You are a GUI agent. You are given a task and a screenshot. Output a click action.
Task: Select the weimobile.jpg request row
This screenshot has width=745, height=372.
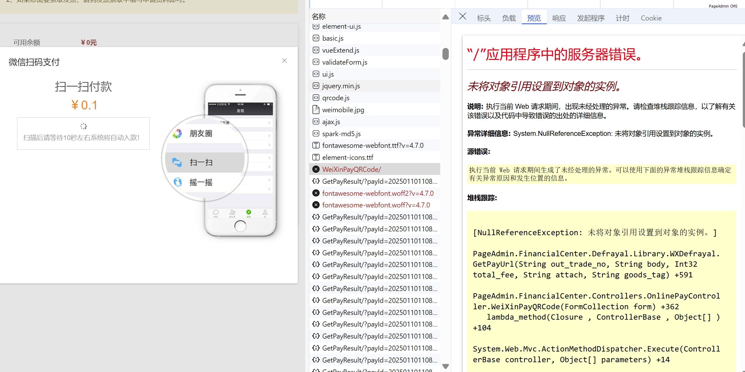[375, 110]
